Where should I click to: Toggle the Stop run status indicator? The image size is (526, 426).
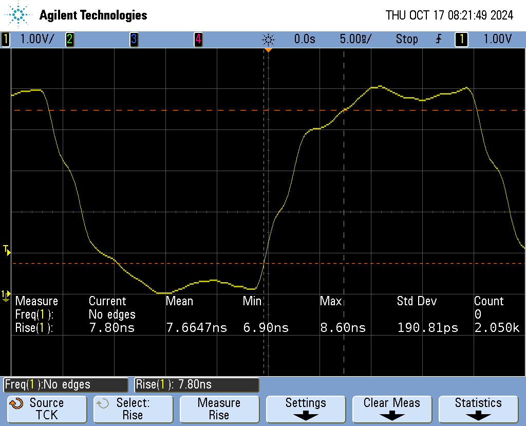pyautogui.click(x=406, y=39)
